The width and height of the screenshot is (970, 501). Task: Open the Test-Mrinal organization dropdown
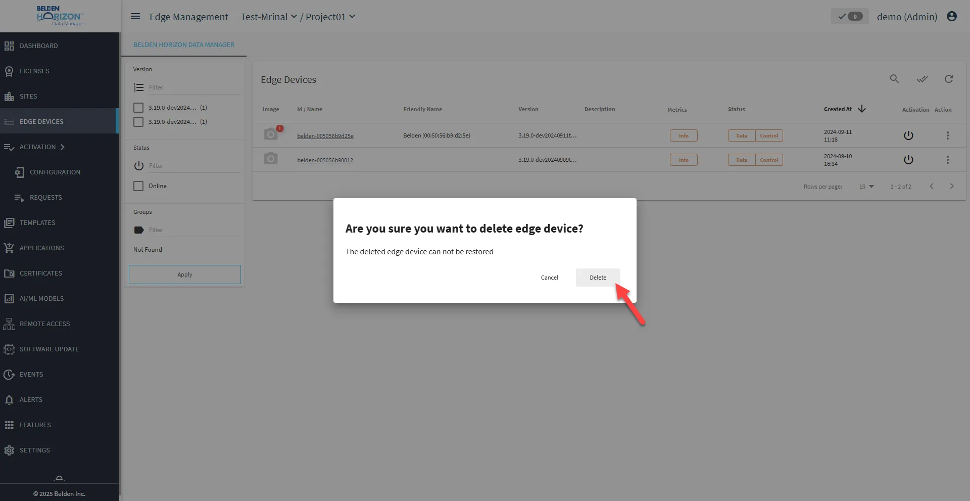point(269,17)
